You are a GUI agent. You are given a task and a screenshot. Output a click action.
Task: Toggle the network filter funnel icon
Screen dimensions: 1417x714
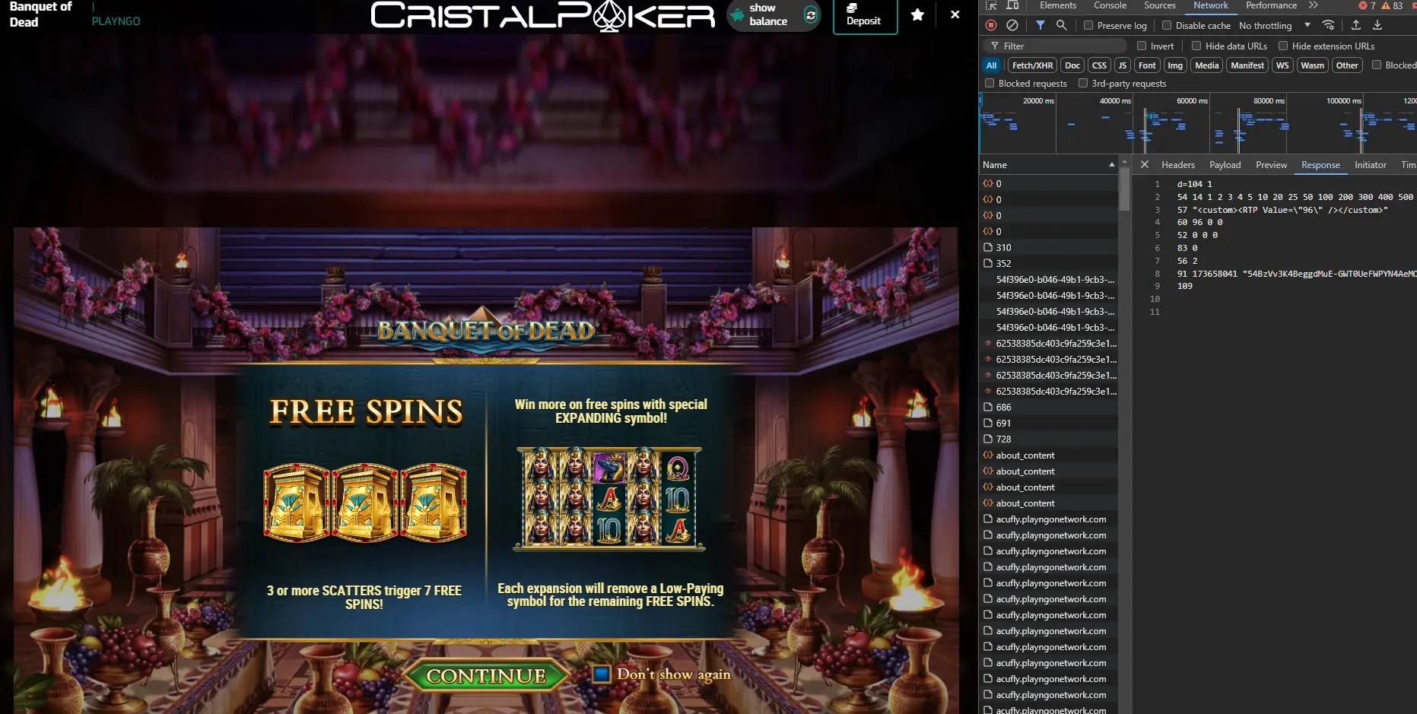pos(1040,25)
